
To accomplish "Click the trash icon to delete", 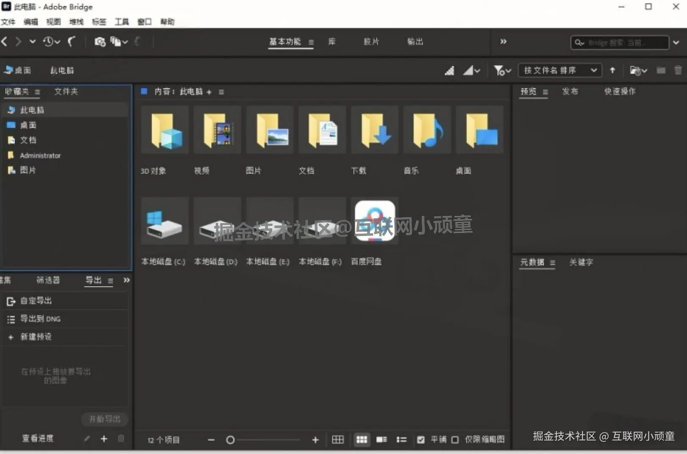I will (678, 70).
